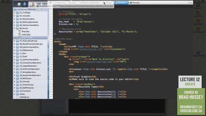Open final.php from the sidebar

[x=25, y=32]
